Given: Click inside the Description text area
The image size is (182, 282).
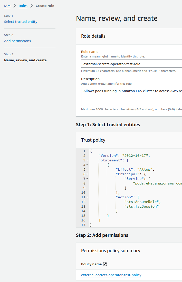Looking at the screenshot, I should tap(131, 96).
